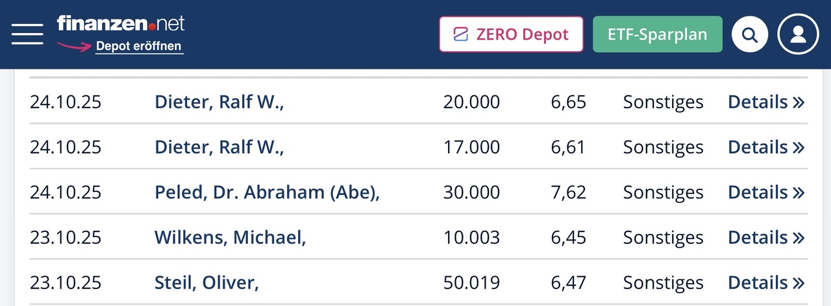Screen dimensions: 831x306
Task: Click the double chevron in Steil's row
Action: click(x=799, y=283)
